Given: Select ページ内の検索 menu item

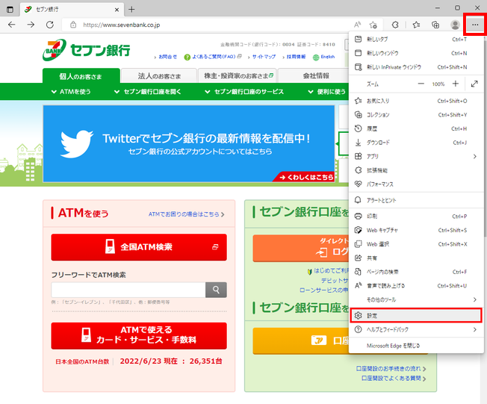Looking at the screenshot, I should tap(416, 272).
